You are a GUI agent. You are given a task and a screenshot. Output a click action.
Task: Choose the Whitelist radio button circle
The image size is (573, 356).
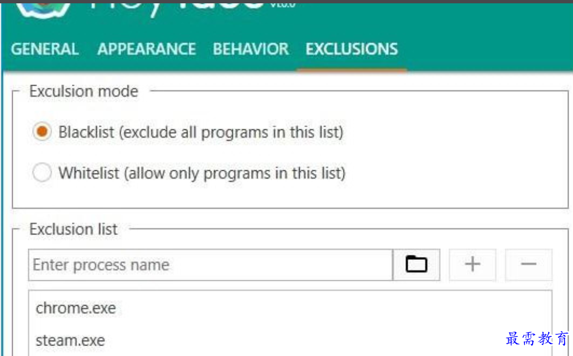[42, 173]
